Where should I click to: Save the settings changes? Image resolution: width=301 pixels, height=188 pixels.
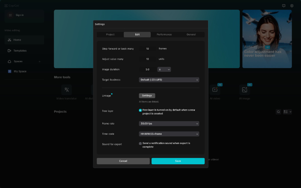click(x=178, y=161)
